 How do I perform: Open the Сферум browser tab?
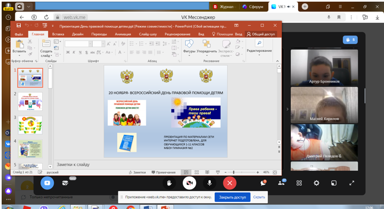click(x=253, y=7)
